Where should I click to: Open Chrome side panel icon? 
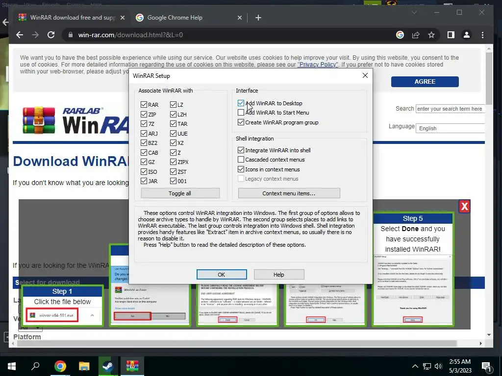[x=451, y=35]
